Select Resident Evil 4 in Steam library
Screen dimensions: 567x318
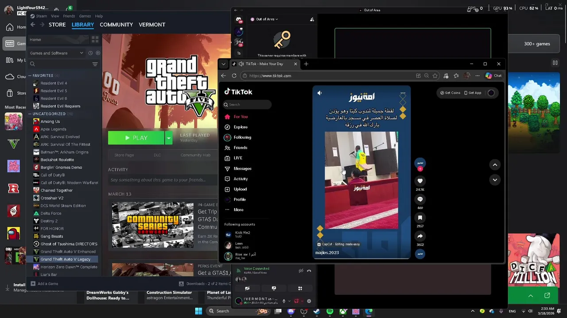pos(54,83)
